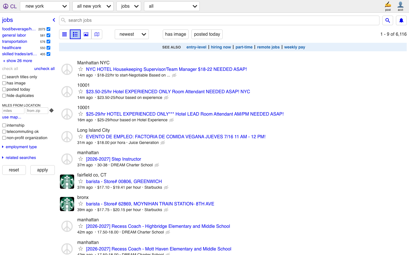Screen dimensions: 409x255
Task: Click the current location crosshair icon
Action: pos(51,110)
